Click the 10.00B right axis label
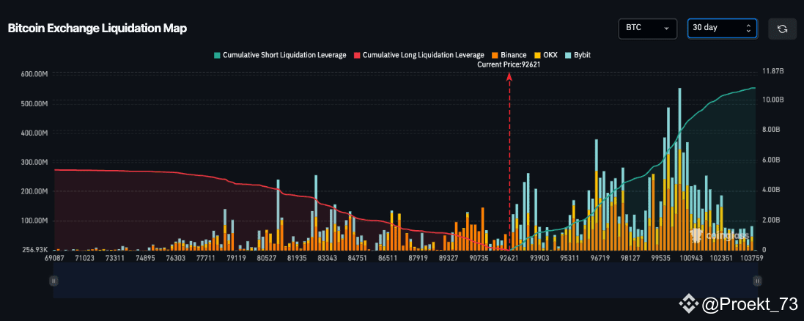 (773, 100)
